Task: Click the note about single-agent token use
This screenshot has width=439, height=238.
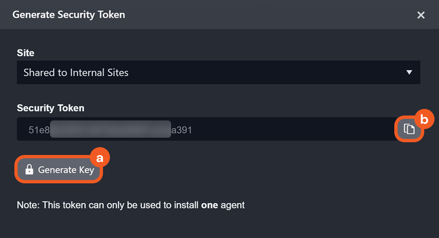Action: pos(130,205)
